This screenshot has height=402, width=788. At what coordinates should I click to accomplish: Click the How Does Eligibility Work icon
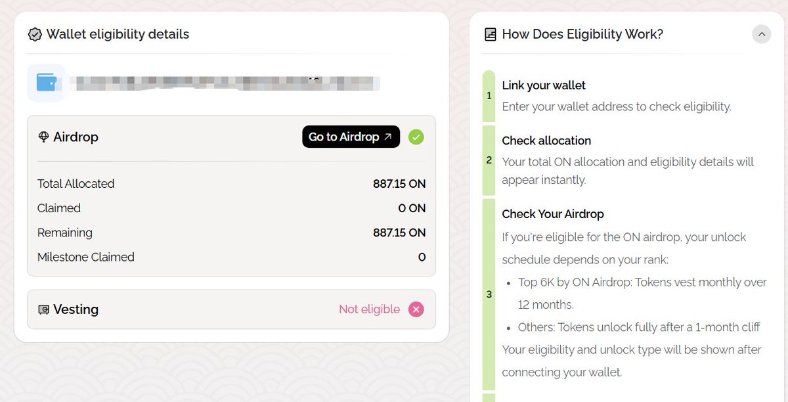(490, 34)
